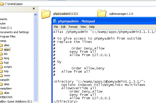
Task: Click the Notepad document icon in title bar
Action: point(55,21)
